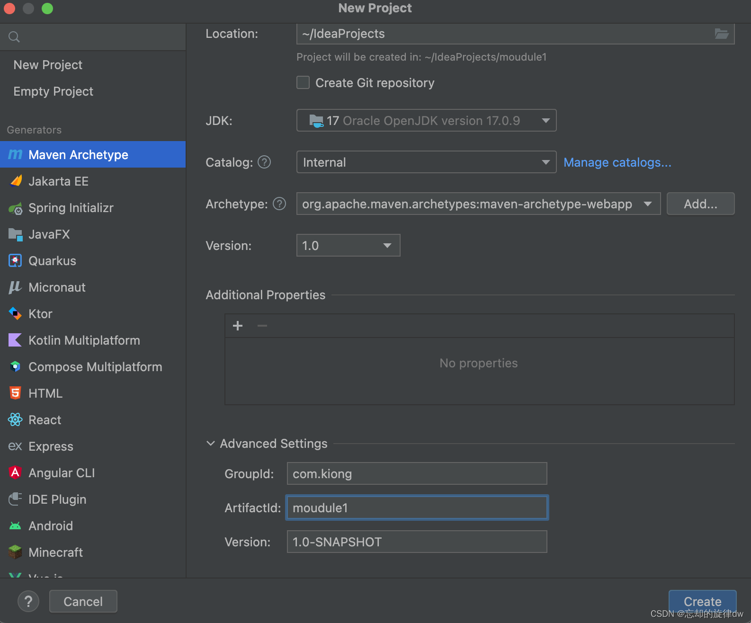Click the Ktor logo icon

click(x=15, y=313)
